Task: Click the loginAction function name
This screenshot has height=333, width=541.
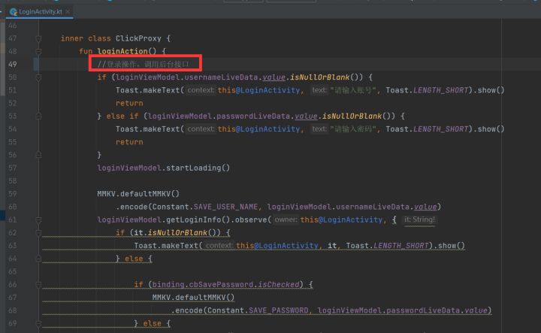Action: point(122,51)
